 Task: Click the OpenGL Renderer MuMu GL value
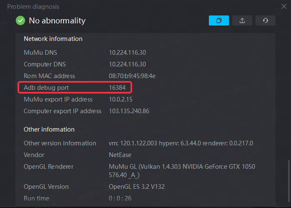[x=182, y=171]
